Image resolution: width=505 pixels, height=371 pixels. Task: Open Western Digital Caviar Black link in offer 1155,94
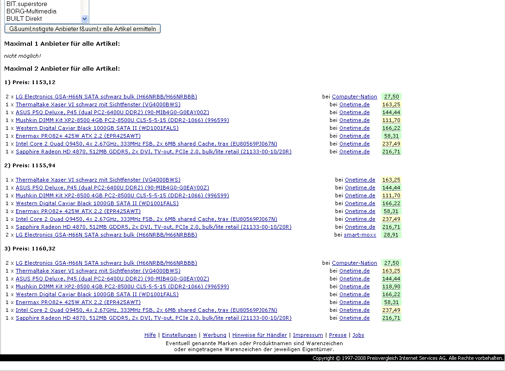tap(97, 203)
